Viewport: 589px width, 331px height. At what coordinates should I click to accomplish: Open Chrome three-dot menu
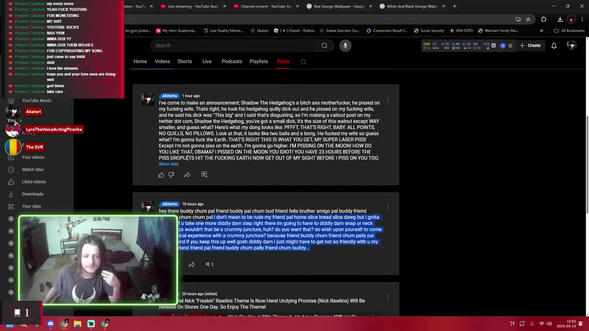click(x=581, y=19)
